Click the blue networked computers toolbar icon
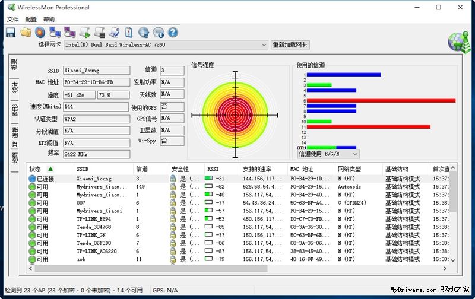Viewport: 475px width, 299px height. pyautogui.click(x=55, y=33)
